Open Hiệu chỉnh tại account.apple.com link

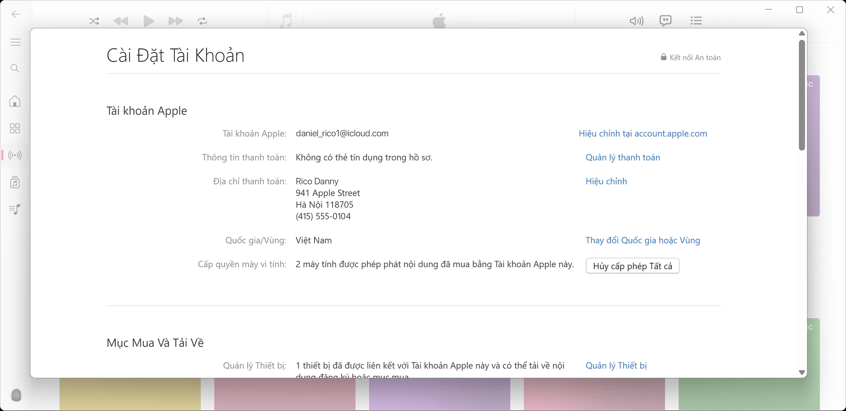click(643, 133)
